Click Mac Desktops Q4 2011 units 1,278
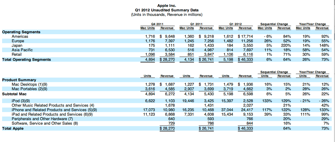 tap(150, 84)
